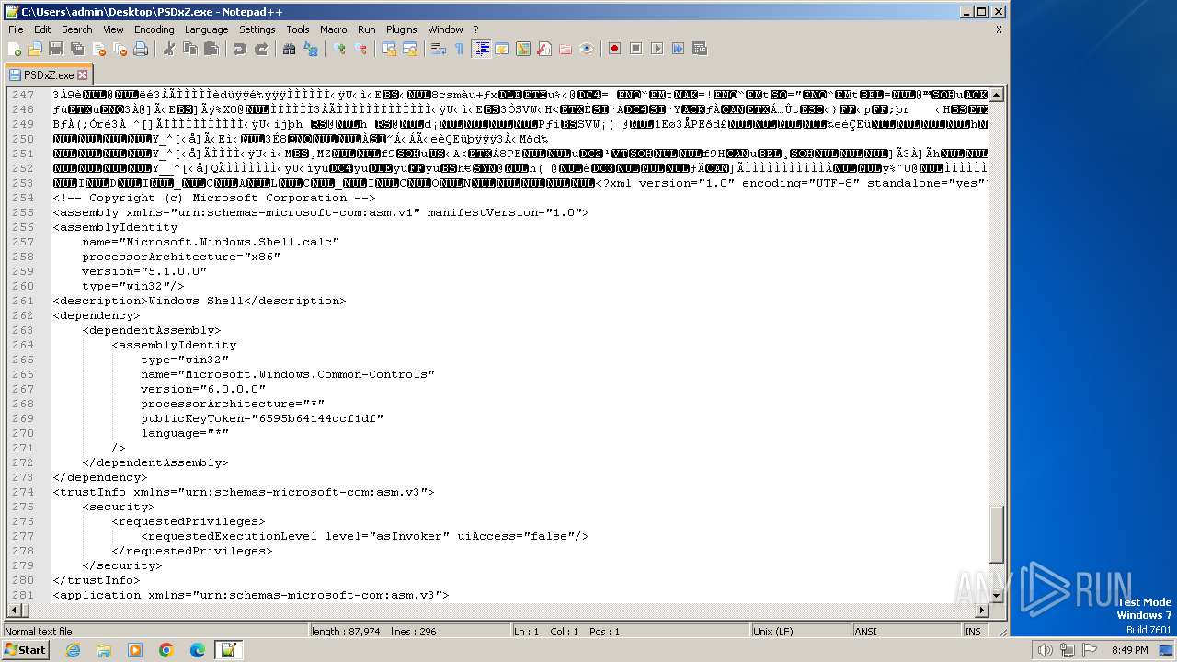Select the PSDxZ.exe document tab

tap(48, 74)
